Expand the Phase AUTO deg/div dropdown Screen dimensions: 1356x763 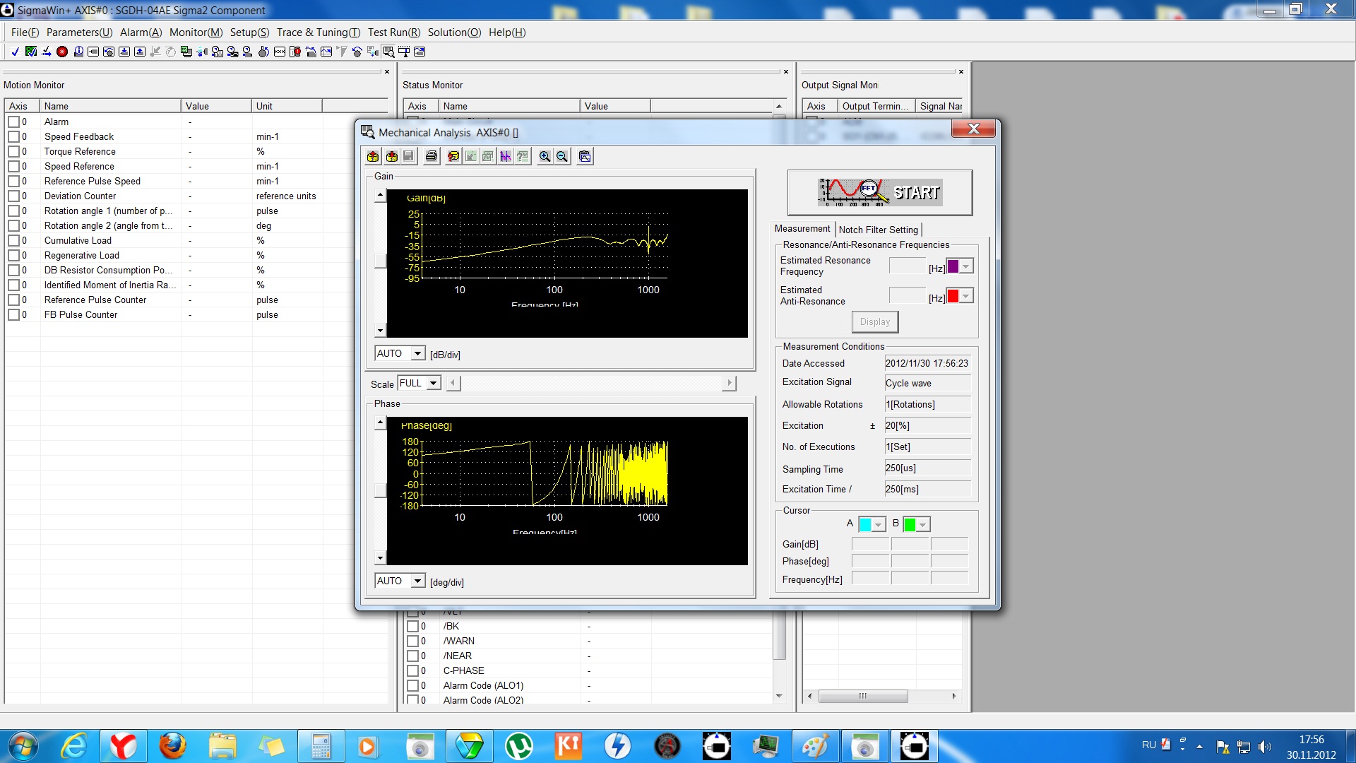click(x=417, y=581)
